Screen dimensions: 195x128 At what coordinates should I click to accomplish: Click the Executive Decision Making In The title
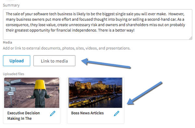(23, 116)
